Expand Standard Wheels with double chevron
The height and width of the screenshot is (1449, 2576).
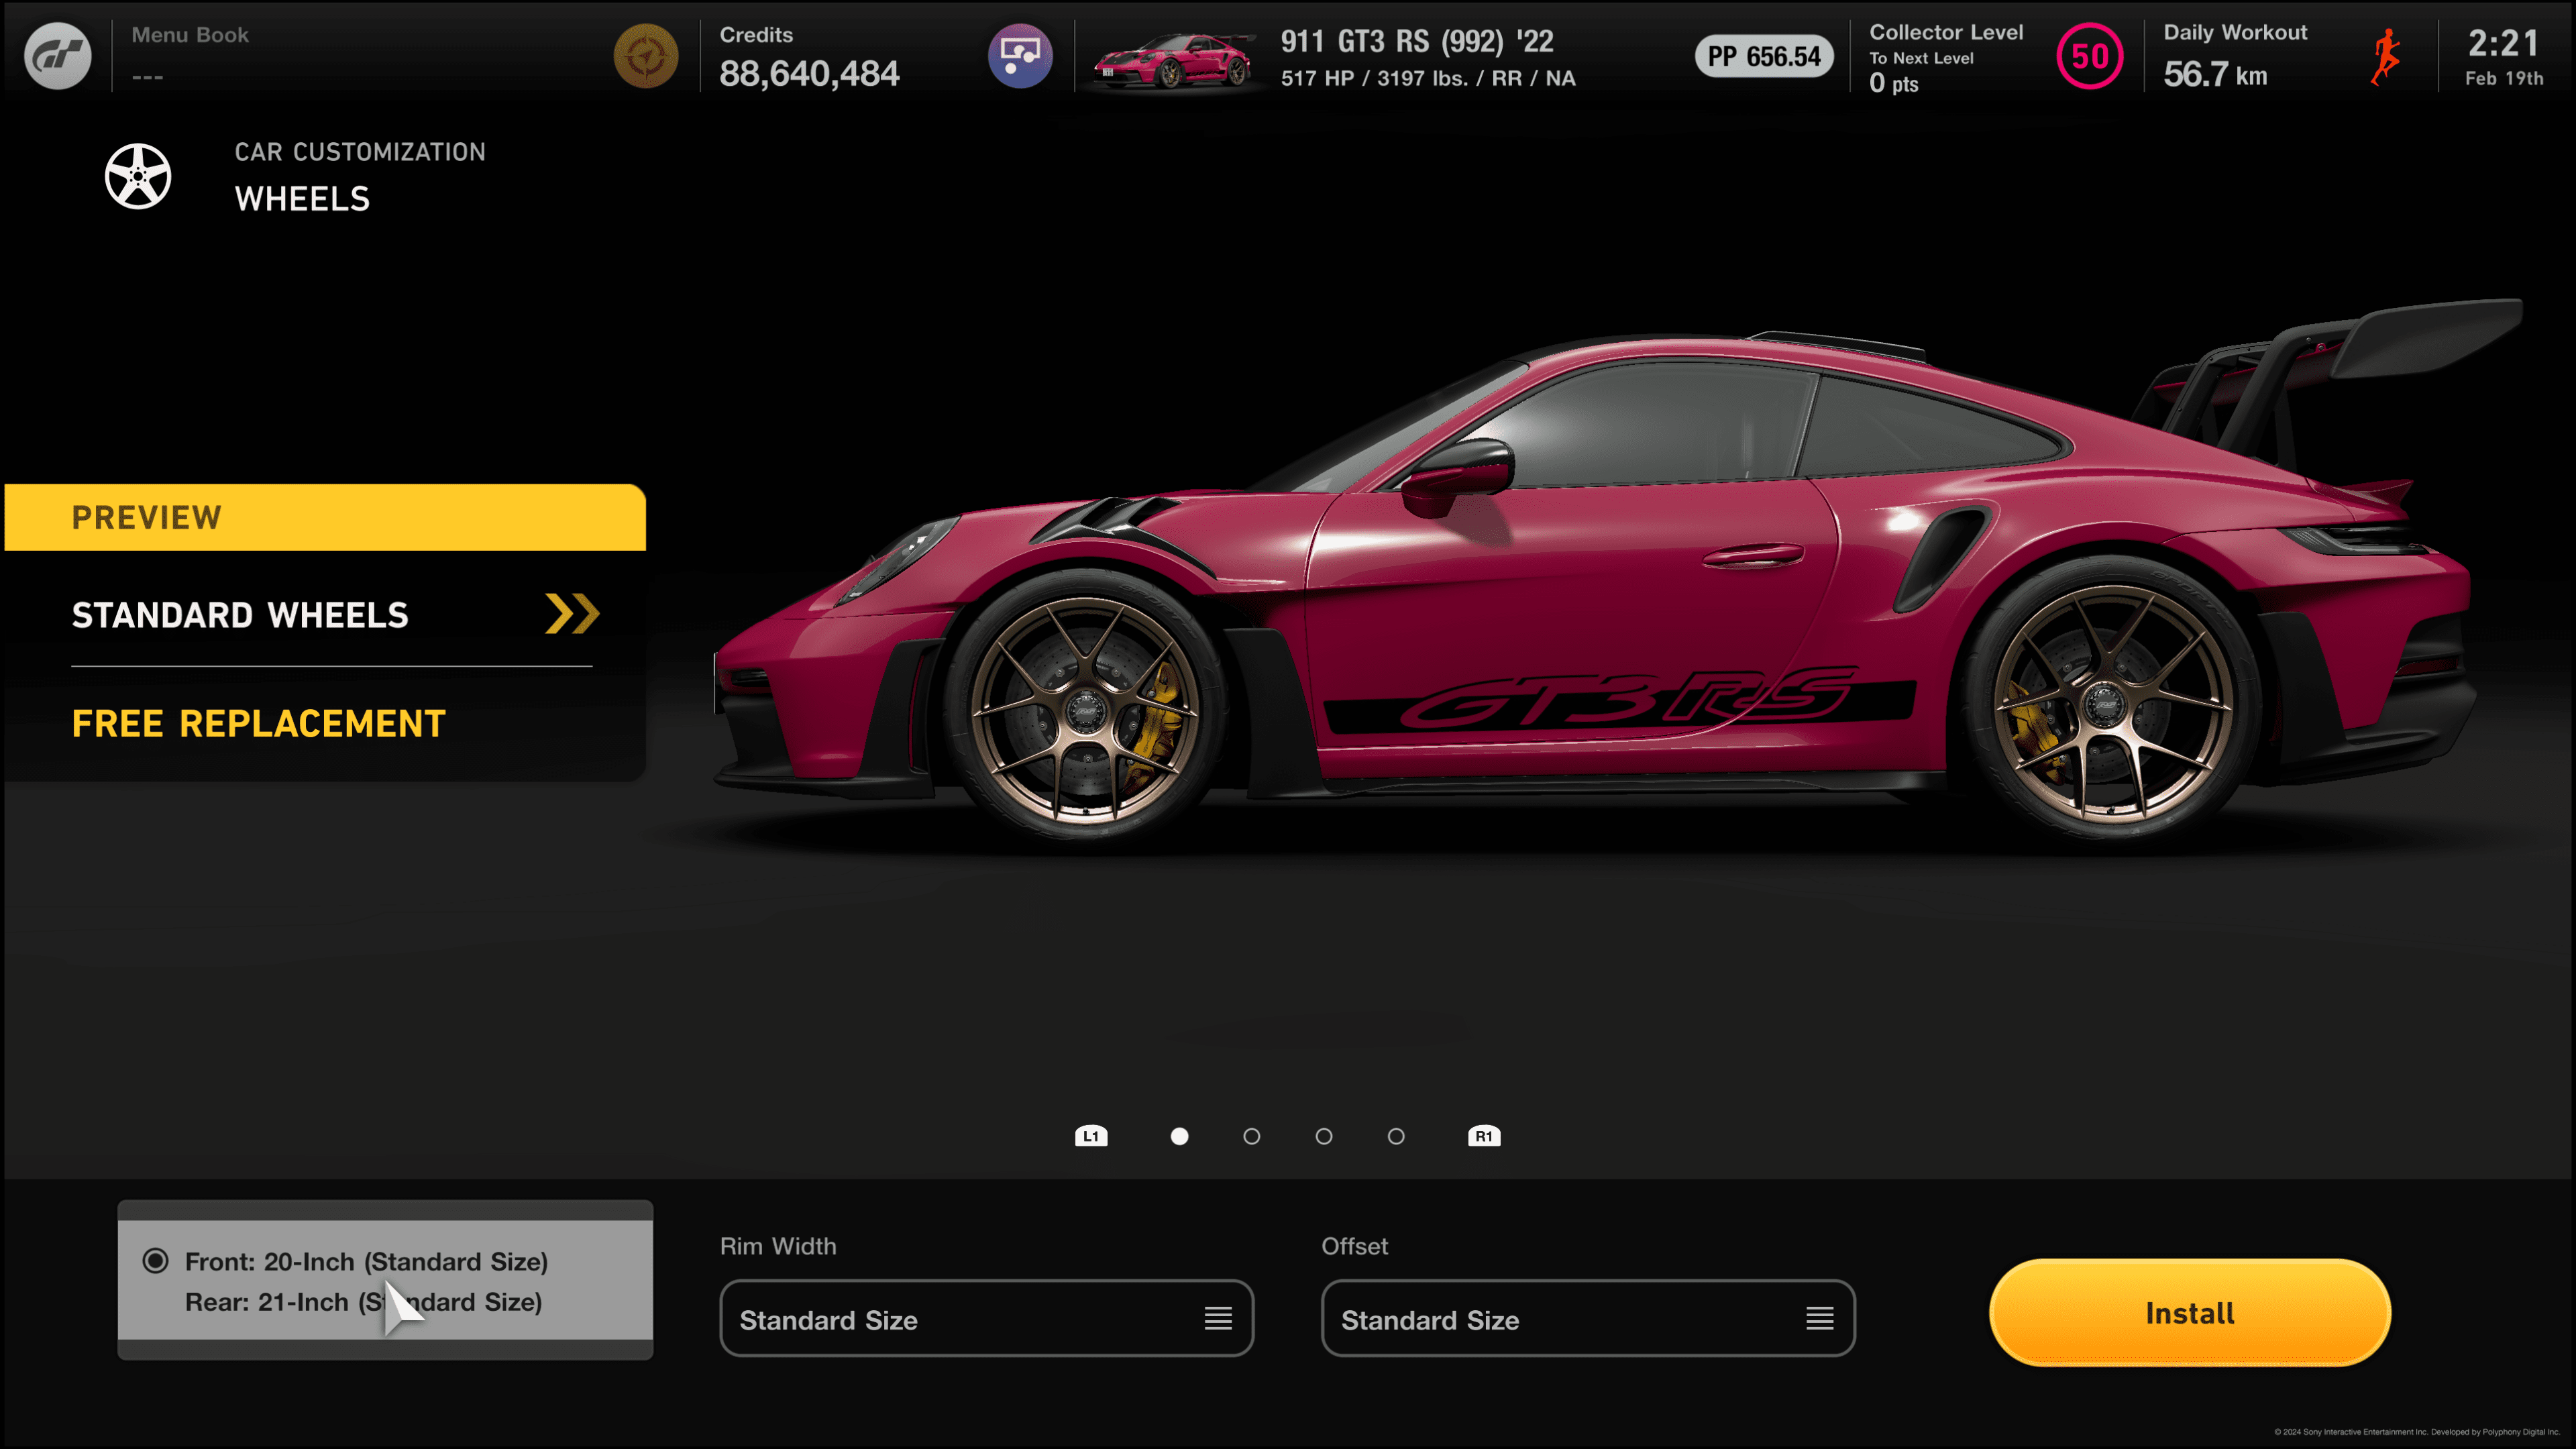click(x=572, y=614)
